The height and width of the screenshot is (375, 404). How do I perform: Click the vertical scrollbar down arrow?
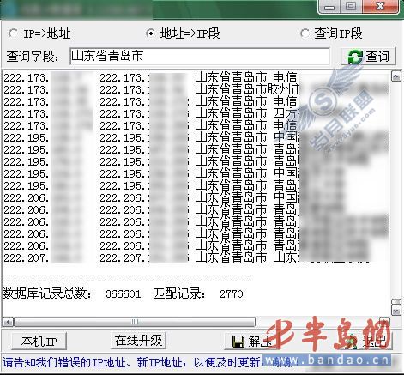tap(396, 311)
